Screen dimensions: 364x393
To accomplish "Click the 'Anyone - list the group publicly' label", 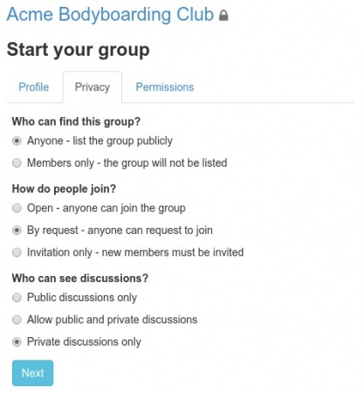I will (100, 141).
